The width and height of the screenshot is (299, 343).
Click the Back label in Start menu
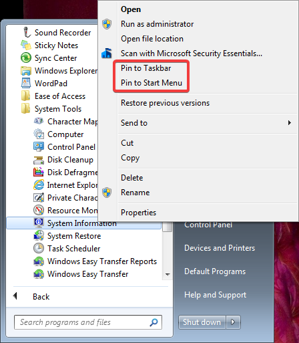click(x=41, y=297)
